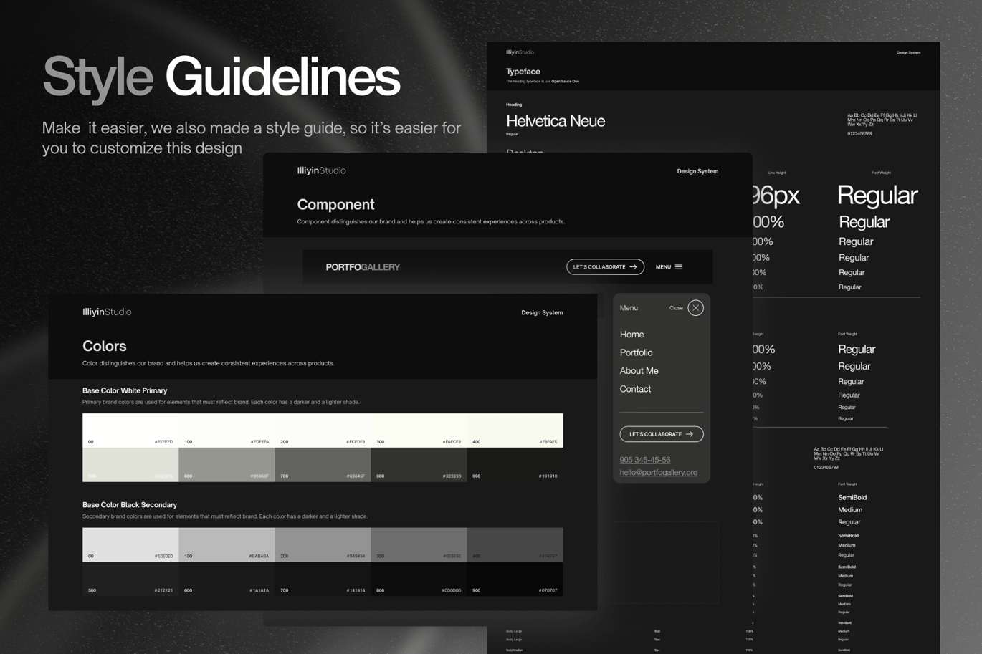Click the X close icon in Menu panel

(695, 308)
